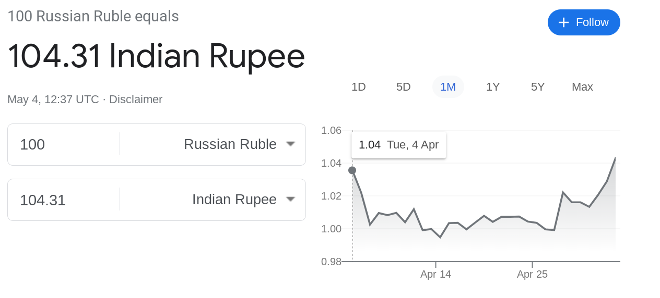Switch to the 1D chart range
Viewport: 660px width, 298px height.
(359, 87)
